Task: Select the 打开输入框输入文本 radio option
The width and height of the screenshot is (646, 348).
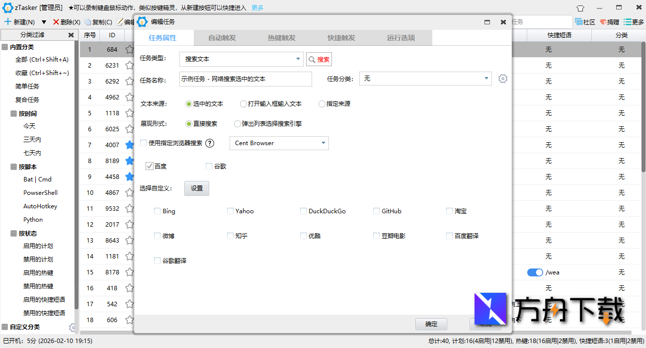Action: point(238,103)
